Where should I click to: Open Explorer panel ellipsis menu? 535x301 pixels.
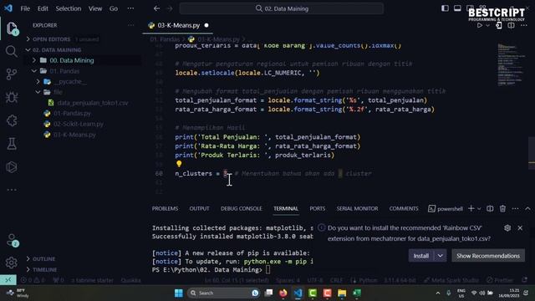[x=131, y=25]
